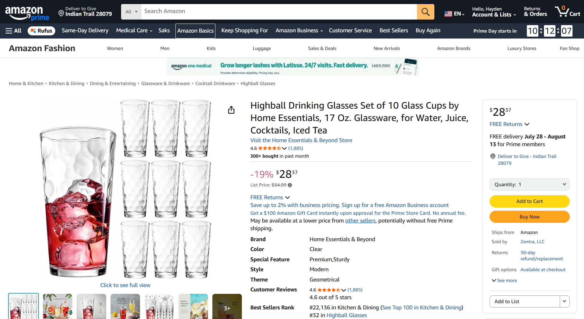Image resolution: width=584 pixels, height=319 pixels.
Task: Click the Add to Cart button
Action: [x=529, y=201]
